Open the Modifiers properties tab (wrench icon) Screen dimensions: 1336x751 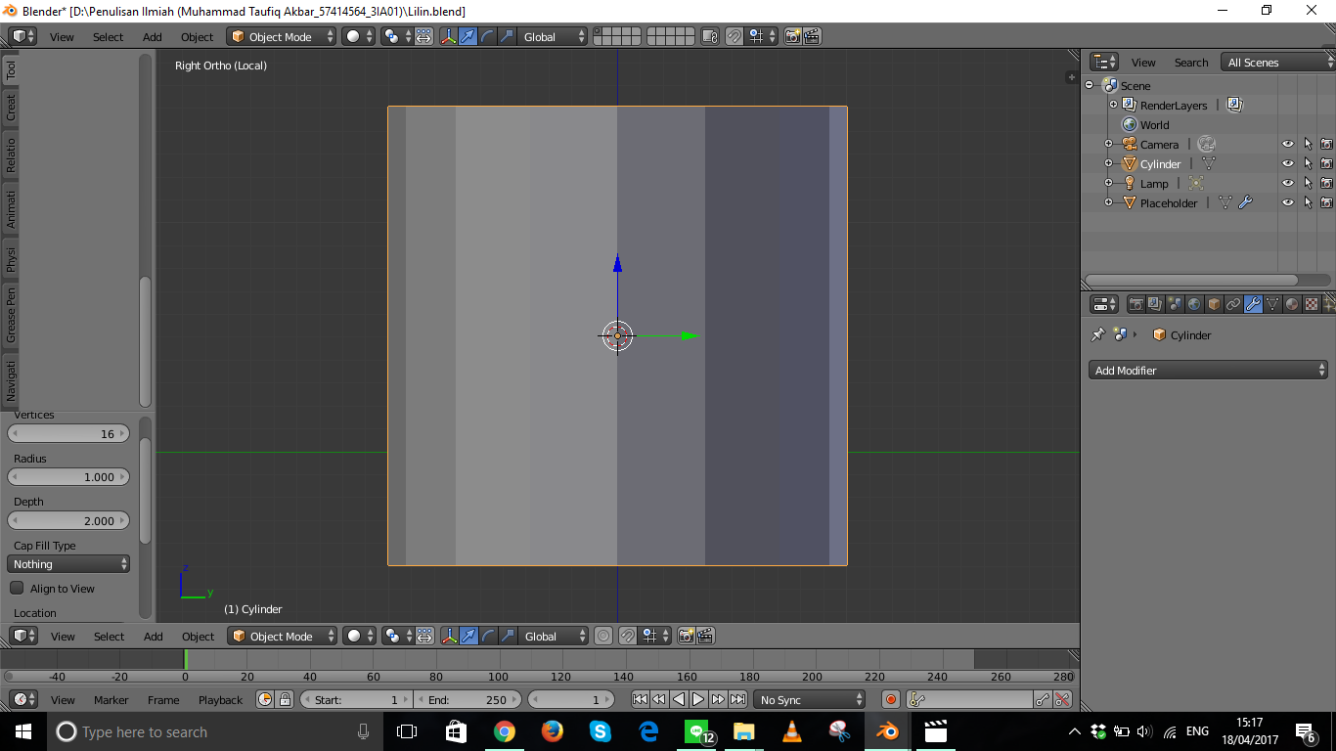pyautogui.click(x=1253, y=304)
